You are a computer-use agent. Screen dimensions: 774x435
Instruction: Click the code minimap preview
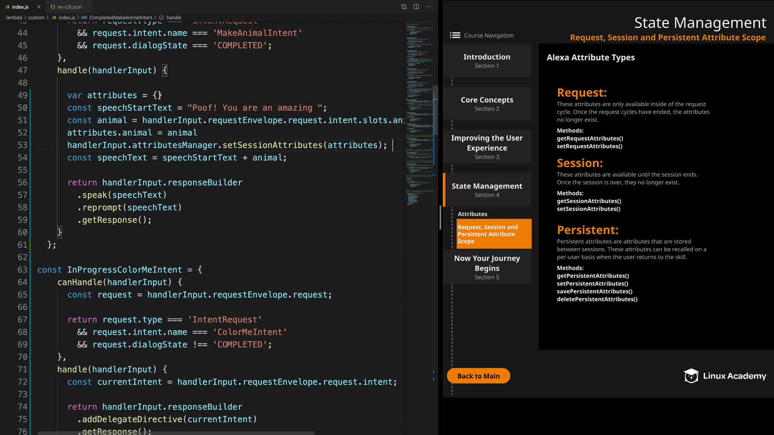pos(418,113)
